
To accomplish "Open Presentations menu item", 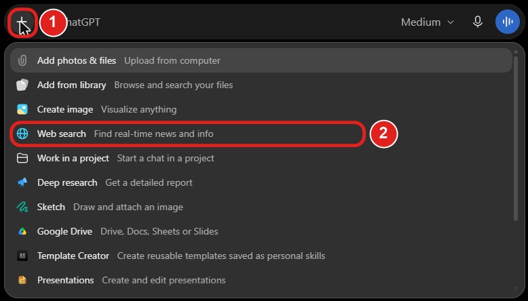I will pyautogui.click(x=261, y=280).
